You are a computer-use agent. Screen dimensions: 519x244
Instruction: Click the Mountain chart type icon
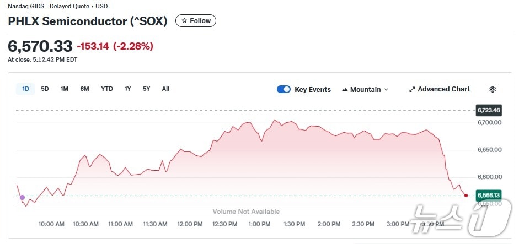345,89
